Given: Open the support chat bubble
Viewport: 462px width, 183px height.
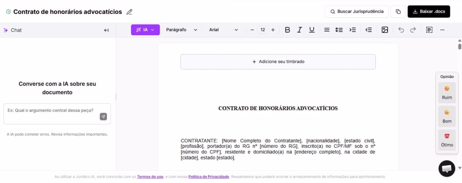Looking at the screenshot, I should [447, 169].
